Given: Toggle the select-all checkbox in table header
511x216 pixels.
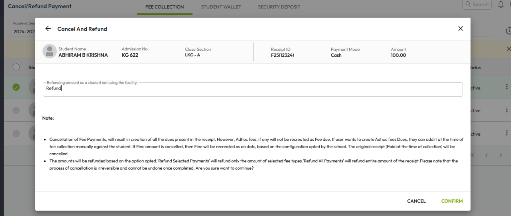Looking at the screenshot, I should (16, 67).
